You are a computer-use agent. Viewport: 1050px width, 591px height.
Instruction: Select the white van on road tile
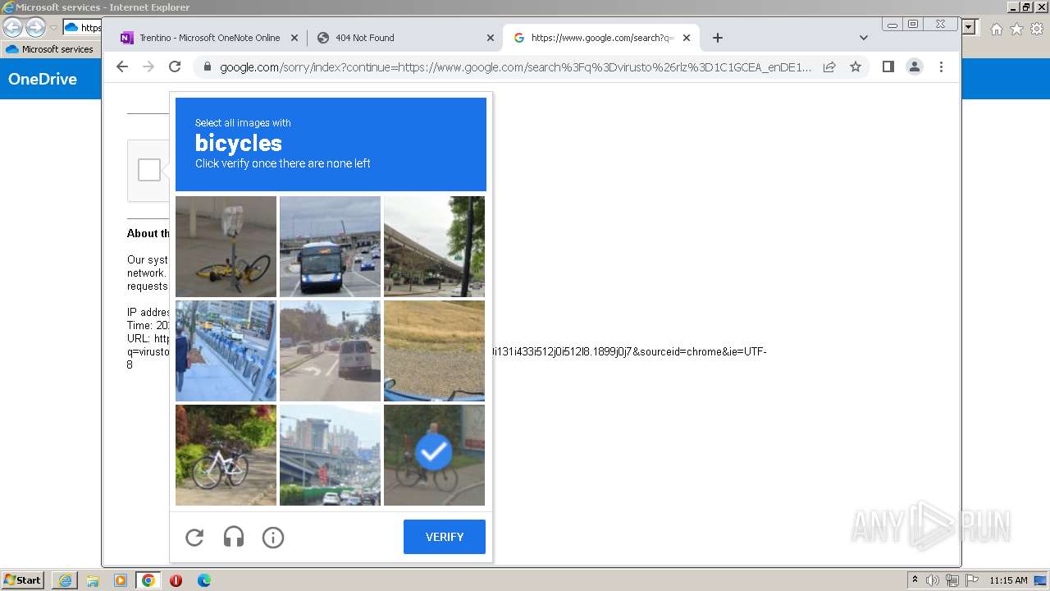tap(330, 350)
